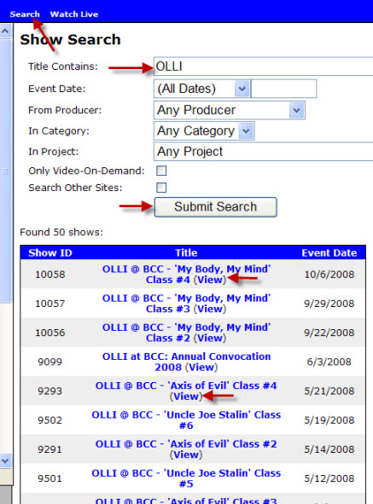
Task: Select Show ID 9501 cell
Action: [50, 478]
